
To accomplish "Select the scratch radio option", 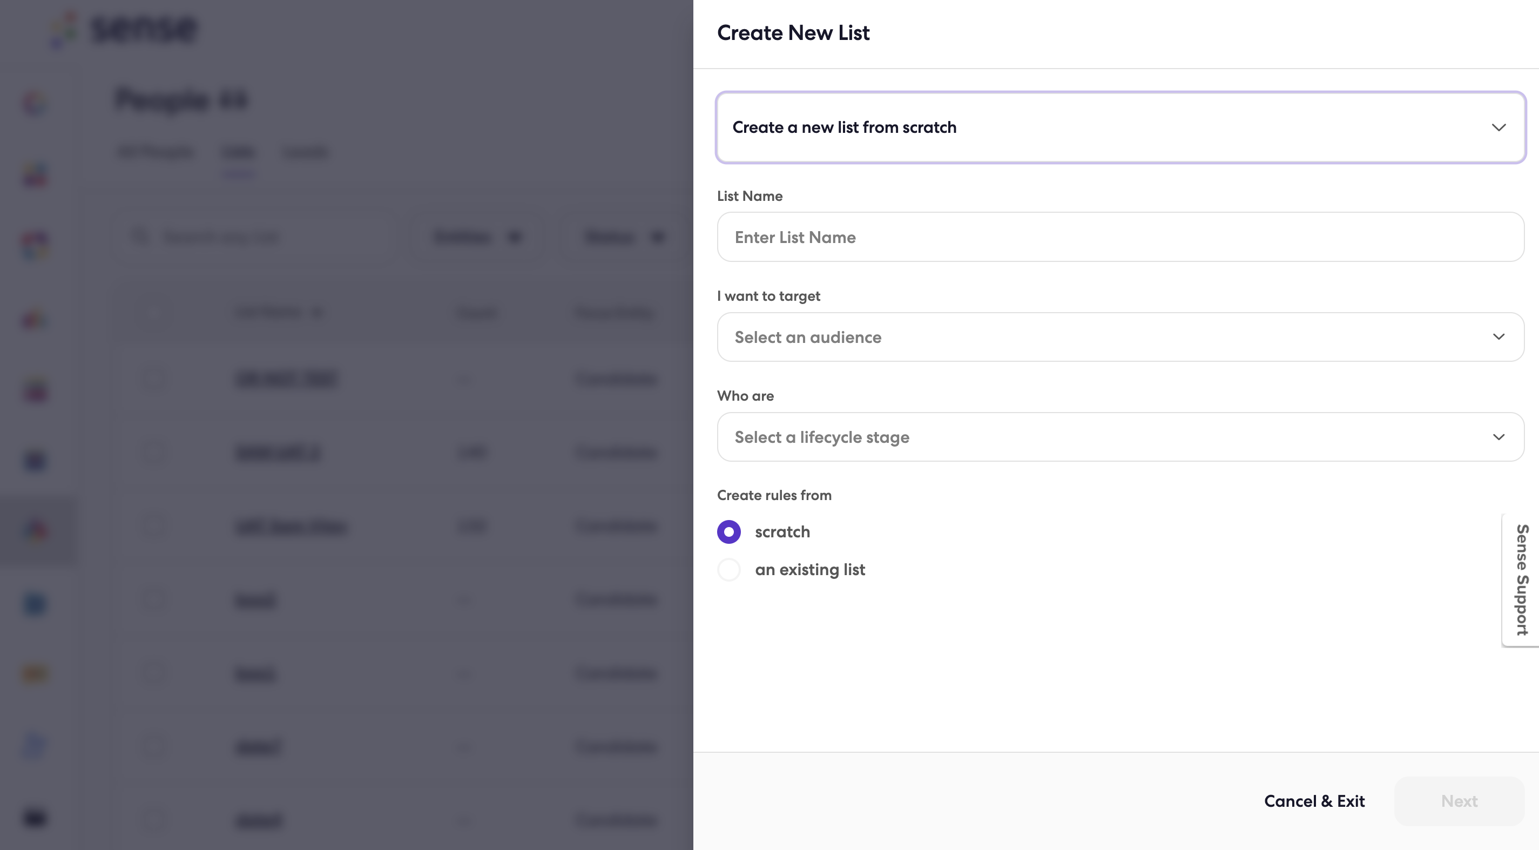I will (728, 531).
